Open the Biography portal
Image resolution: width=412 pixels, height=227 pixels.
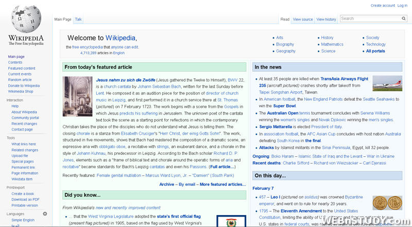coord(285,44)
